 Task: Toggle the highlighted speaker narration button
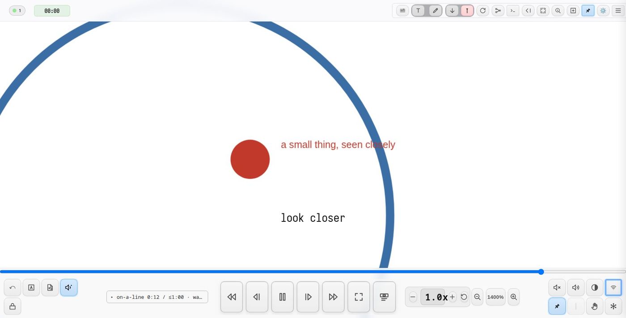69,288
